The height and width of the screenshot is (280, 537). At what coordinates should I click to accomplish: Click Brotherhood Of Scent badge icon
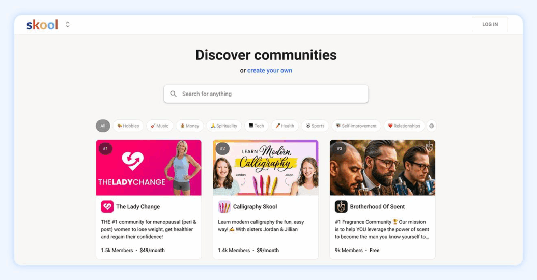coord(341,206)
